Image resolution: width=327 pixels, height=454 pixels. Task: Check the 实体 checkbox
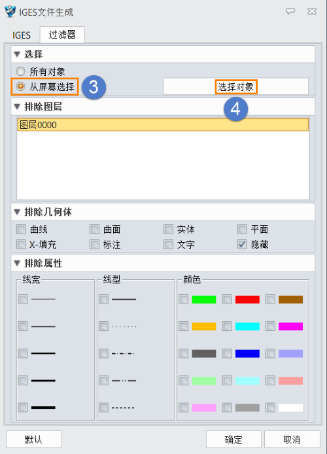168,230
